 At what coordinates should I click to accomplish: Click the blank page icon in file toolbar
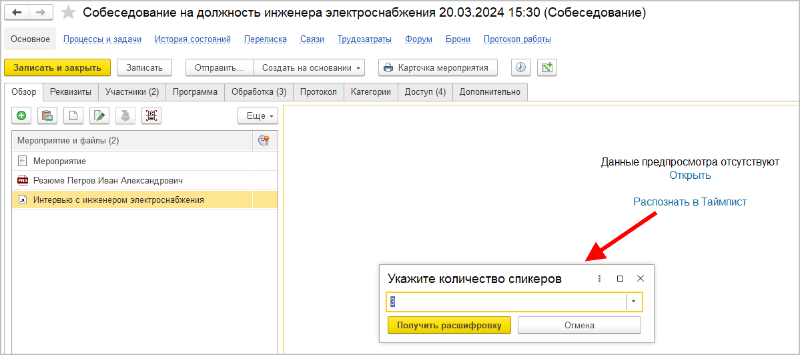[x=73, y=116]
